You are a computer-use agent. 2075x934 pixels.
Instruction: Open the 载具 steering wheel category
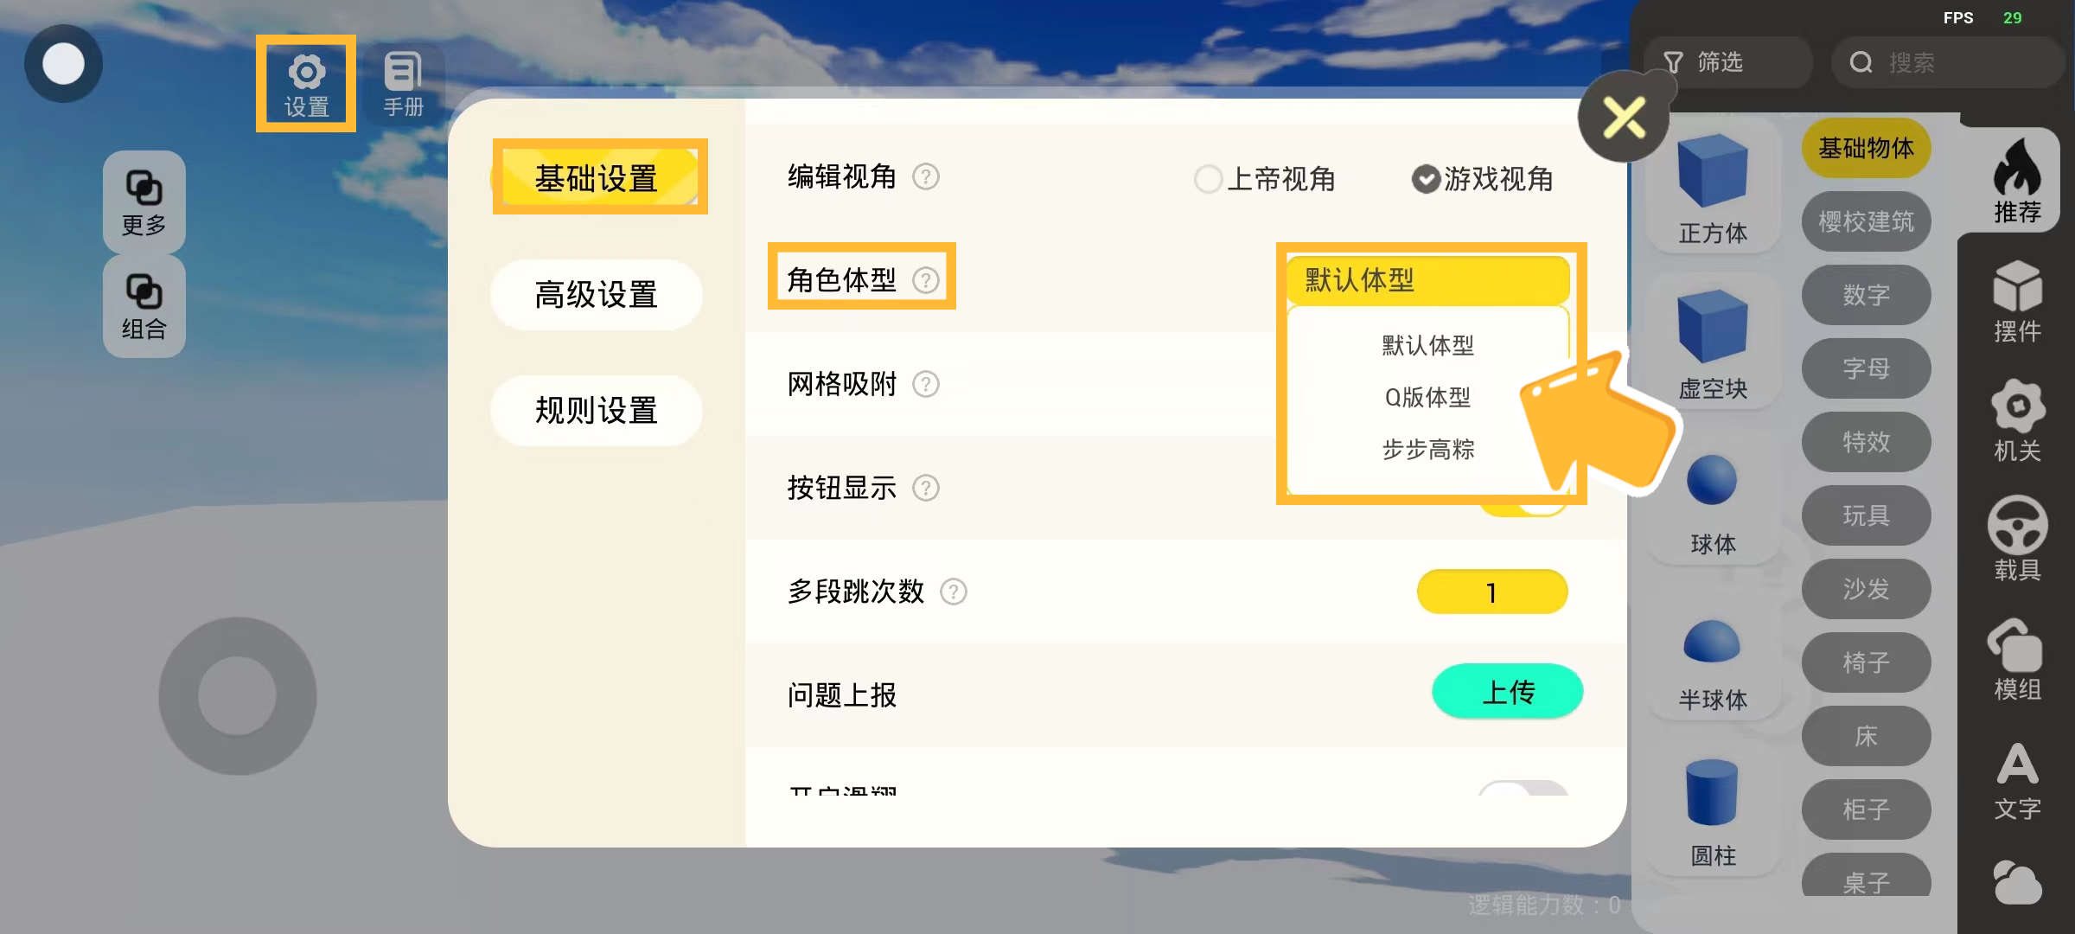pyautogui.click(x=2016, y=538)
